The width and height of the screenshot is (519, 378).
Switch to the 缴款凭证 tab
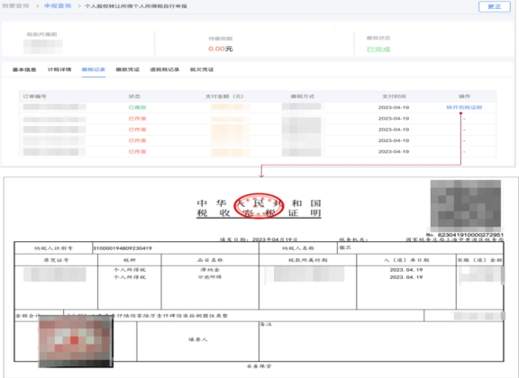coord(127,69)
